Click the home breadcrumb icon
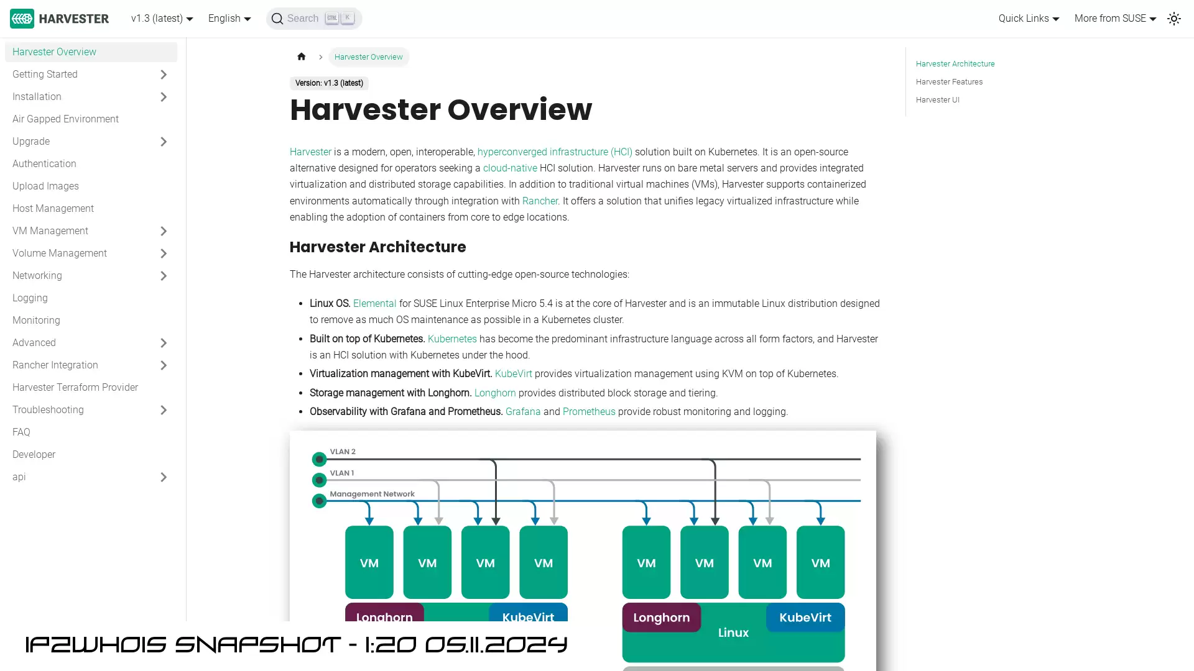1194x671 pixels. (301, 57)
